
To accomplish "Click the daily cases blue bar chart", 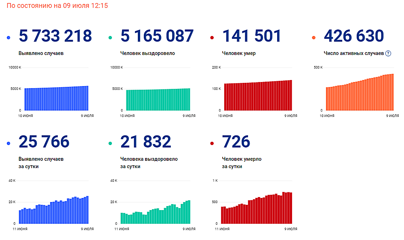I will [52, 205].
